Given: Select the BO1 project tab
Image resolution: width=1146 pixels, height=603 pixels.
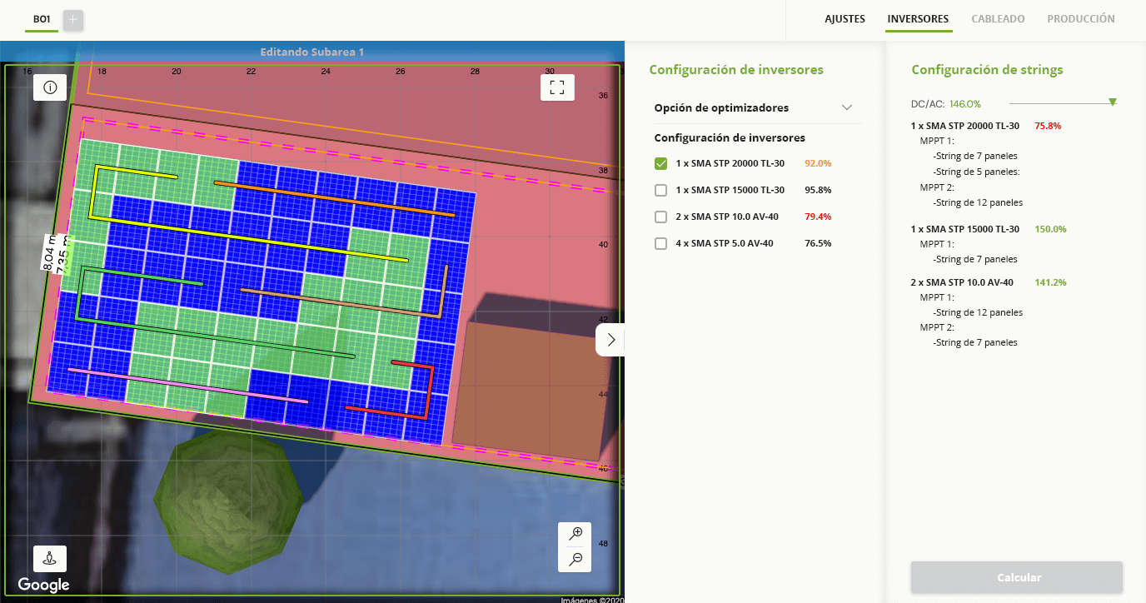Looking at the screenshot, I should pos(42,19).
